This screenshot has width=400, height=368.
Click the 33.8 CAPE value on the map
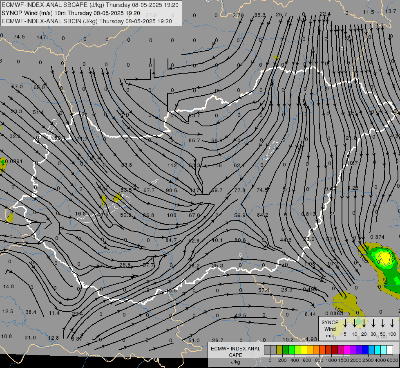click(x=127, y=165)
